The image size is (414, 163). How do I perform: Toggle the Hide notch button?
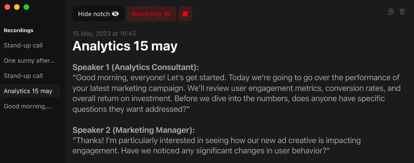[x=98, y=14]
